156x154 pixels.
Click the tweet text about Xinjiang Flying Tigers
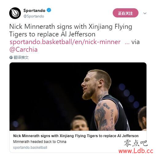(71, 30)
